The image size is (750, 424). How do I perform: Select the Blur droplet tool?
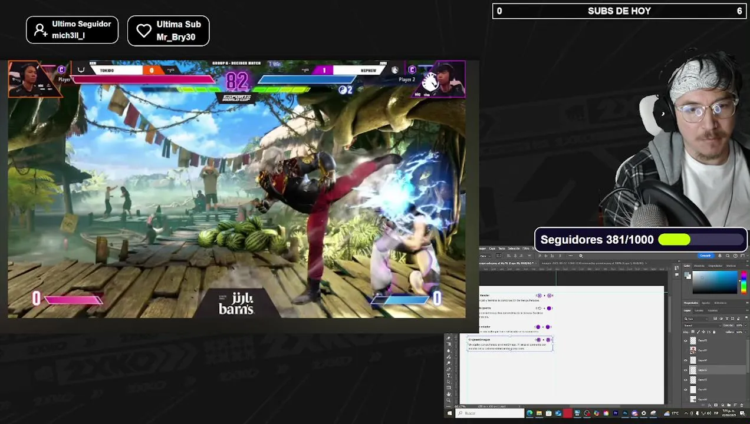[448, 351]
